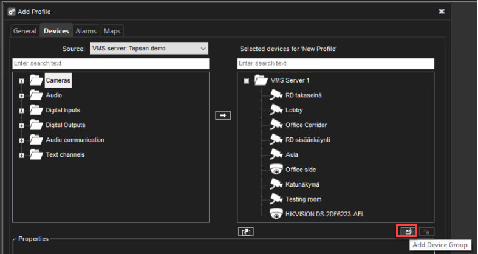Open the Alarms tab
Image resolution: width=478 pixels, height=254 pixels.
tap(86, 30)
